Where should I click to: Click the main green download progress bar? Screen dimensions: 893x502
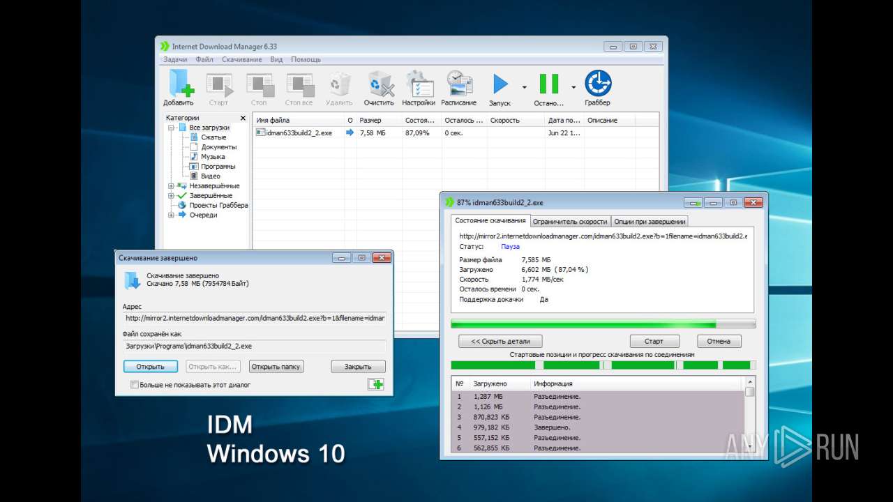tap(603, 324)
